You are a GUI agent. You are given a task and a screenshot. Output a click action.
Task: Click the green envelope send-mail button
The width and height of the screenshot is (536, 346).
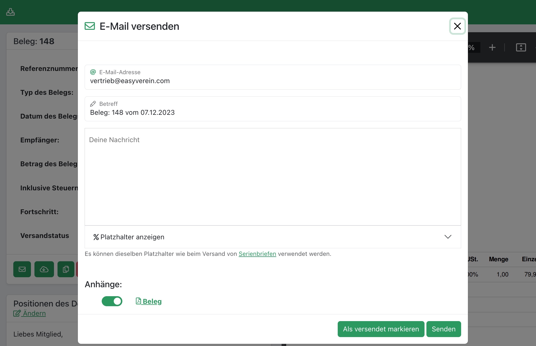click(22, 269)
